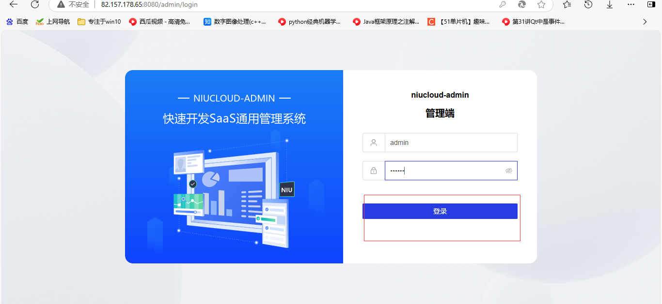The width and height of the screenshot is (662, 304).
Task: Open downloads arrow icon
Action: [610, 4]
